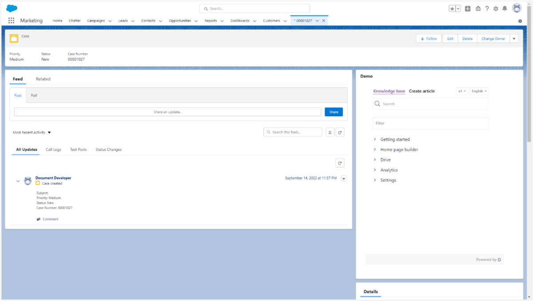Click the Change Owner button
The width and height of the screenshot is (533, 301).
493,39
